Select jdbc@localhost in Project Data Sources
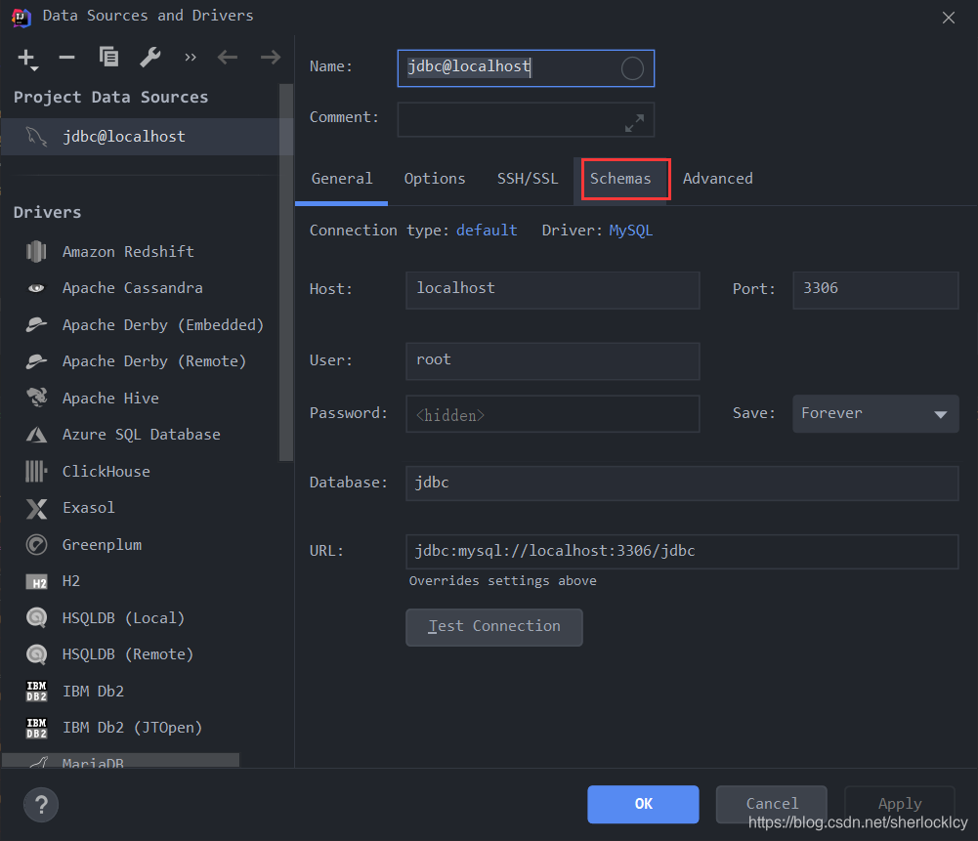 tap(147, 137)
